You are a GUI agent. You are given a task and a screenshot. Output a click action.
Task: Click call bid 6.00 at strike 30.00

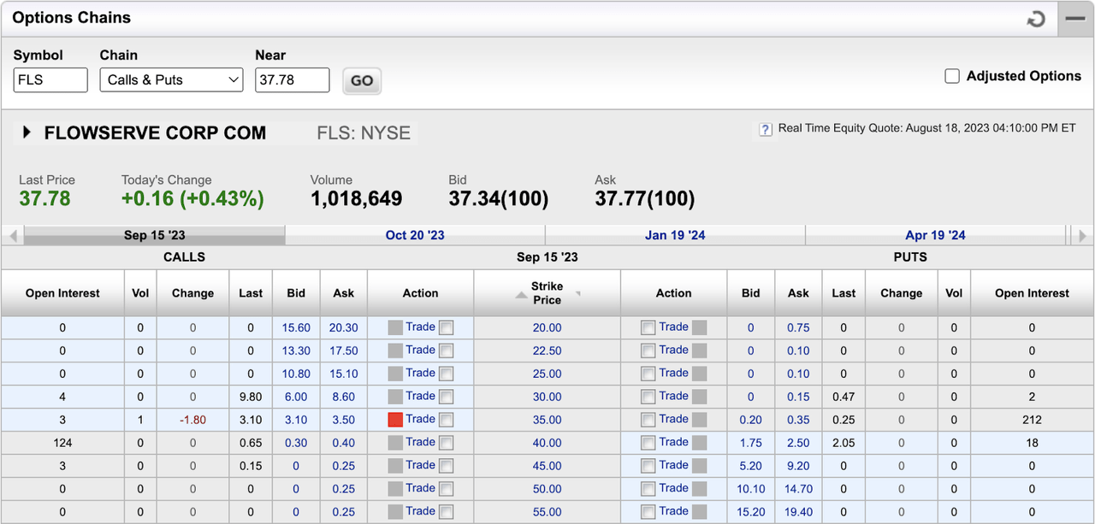296,397
